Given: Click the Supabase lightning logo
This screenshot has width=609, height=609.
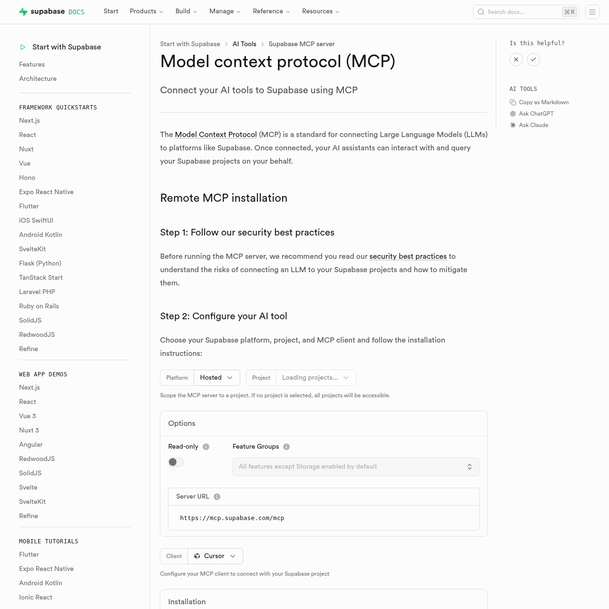Looking at the screenshot, I should click(x=23, y=11).
